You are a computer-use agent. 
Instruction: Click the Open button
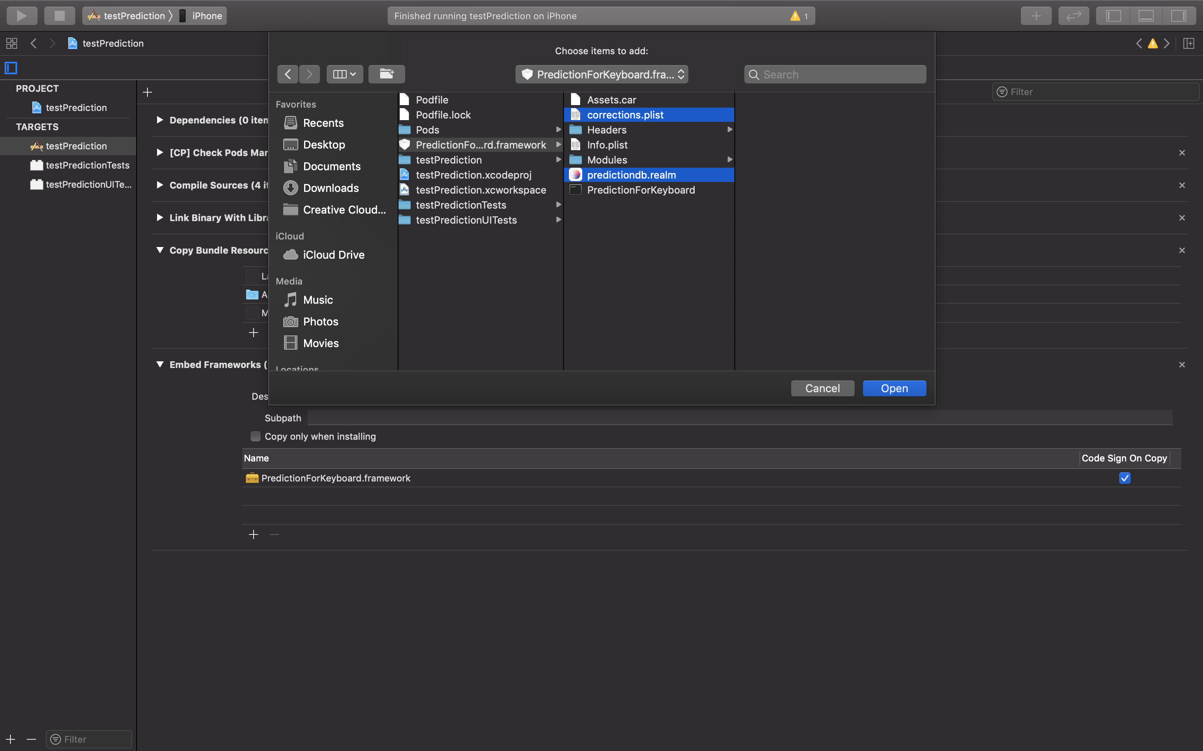coord(894,388)
